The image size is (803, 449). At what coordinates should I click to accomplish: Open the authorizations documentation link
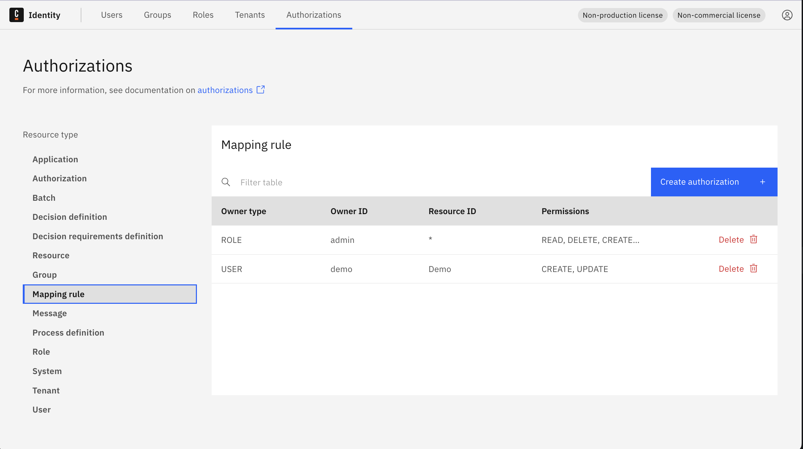pyautogui.click(x=225, y=90)
